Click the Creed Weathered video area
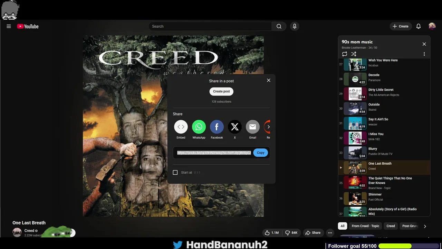This screenshot has width=442, height=249. [173, 126]
